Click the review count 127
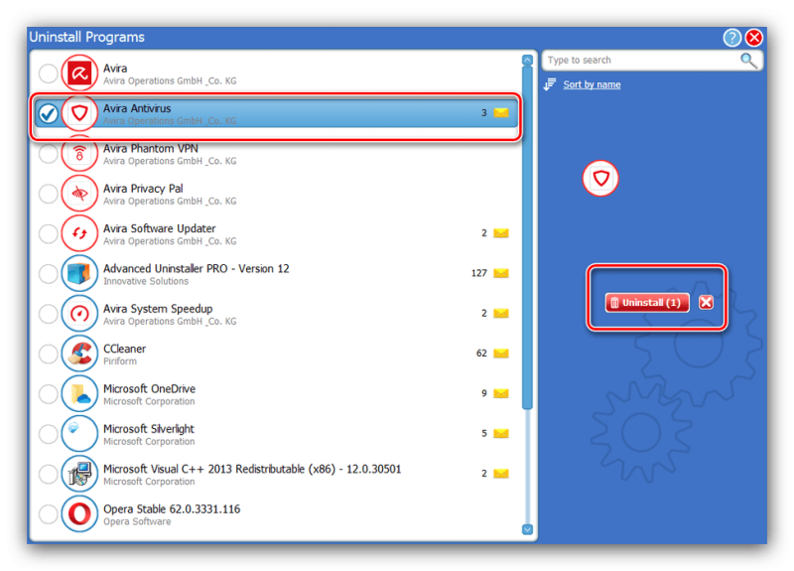 [479, 273]
